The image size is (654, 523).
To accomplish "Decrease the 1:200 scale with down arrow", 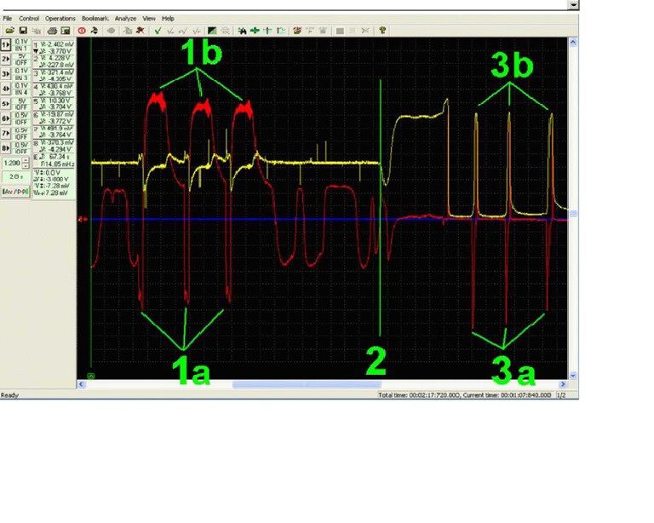I will [26, 165].
